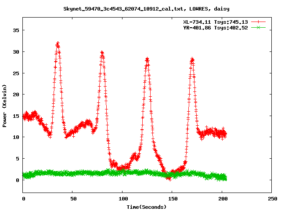Click the x-axis tick label 50

click(73, 199)
